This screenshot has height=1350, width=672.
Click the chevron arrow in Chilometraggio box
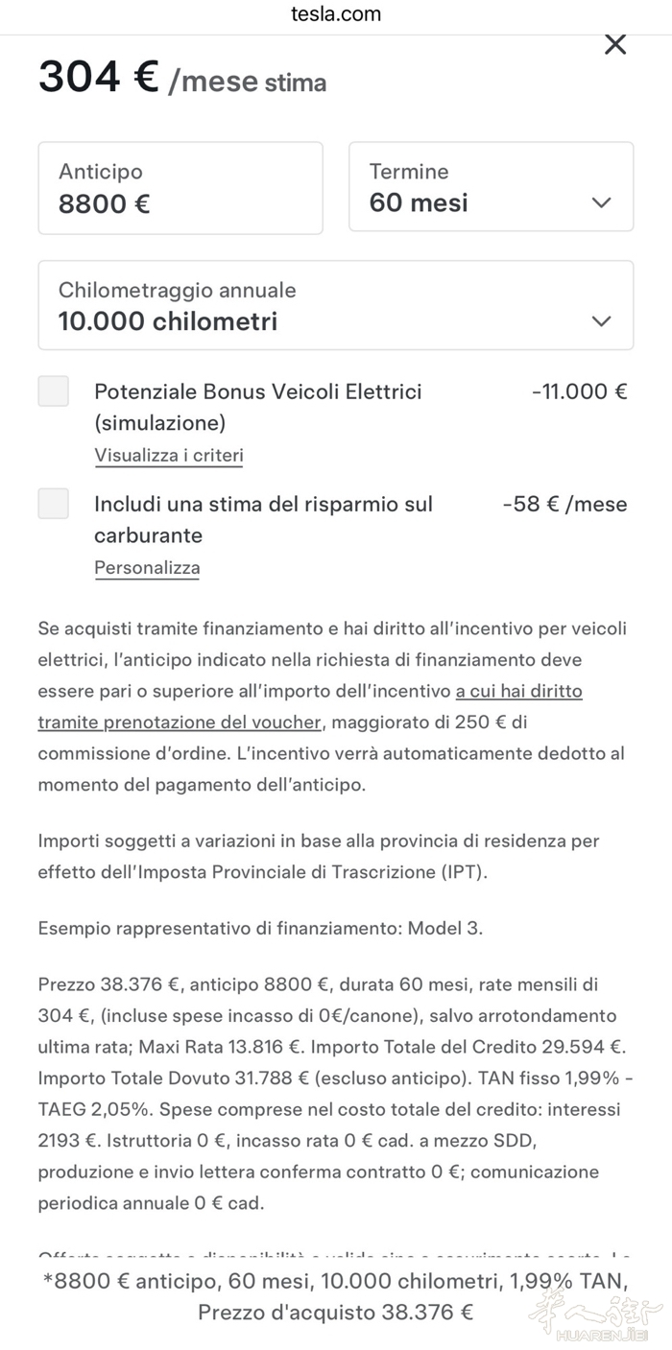tap(602, 321)
